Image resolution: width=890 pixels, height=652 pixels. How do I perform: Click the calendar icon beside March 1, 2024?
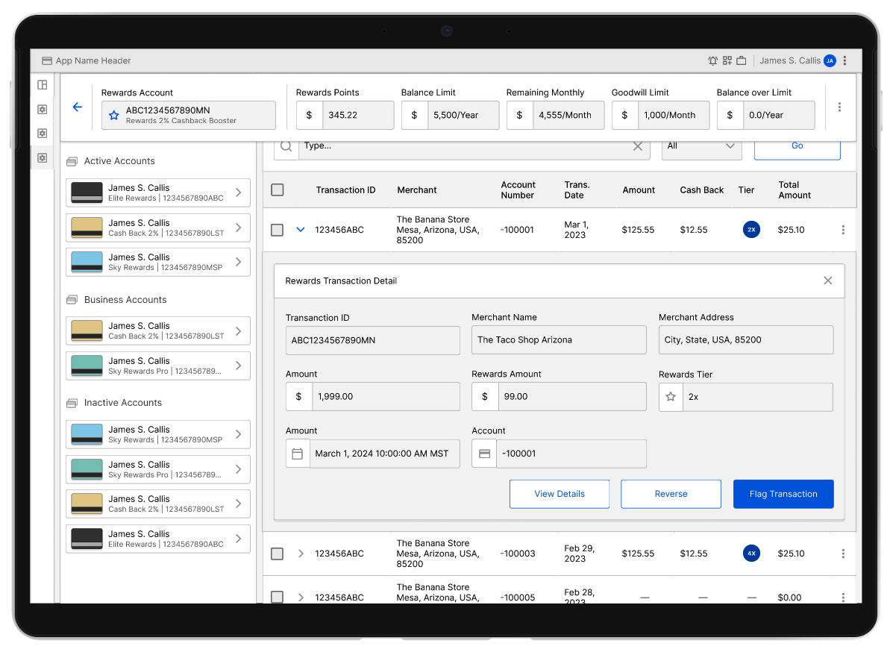pos(298,454)
